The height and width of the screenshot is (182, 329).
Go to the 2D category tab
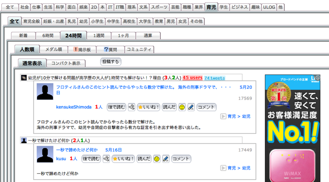(x=94, y=7)
